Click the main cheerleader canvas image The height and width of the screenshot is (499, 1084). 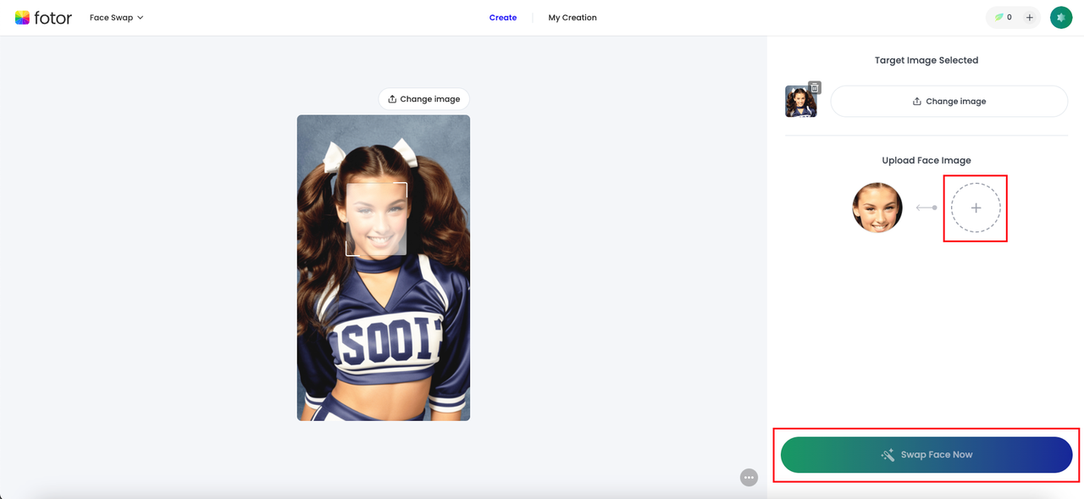click(x=384, y=268)
